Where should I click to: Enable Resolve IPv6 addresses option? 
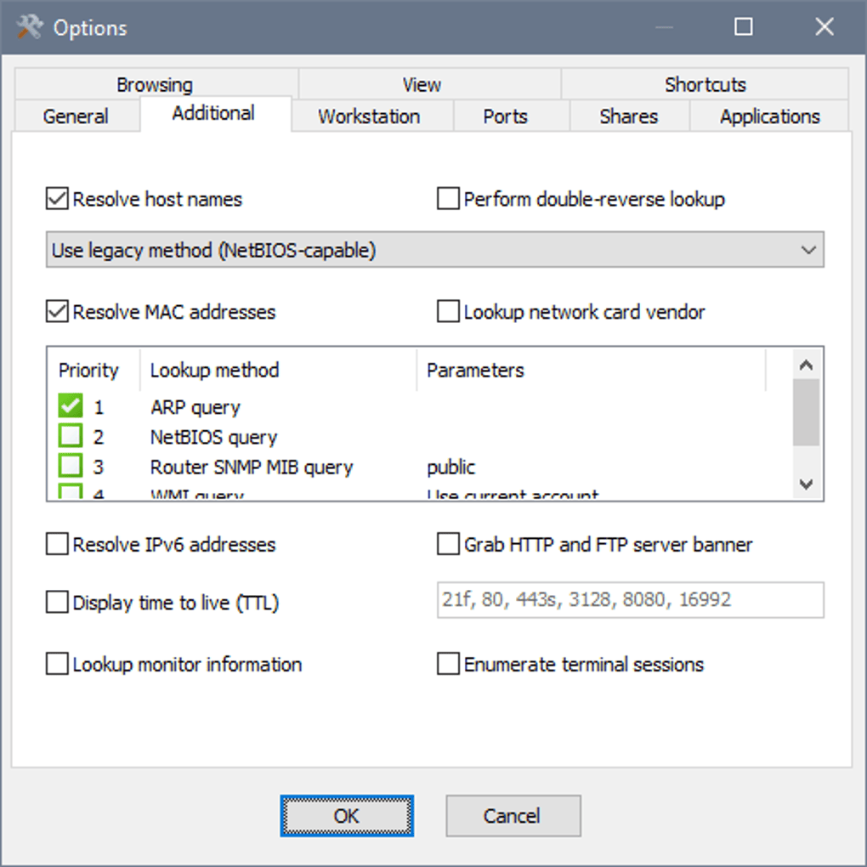click(x=58, y=545)
